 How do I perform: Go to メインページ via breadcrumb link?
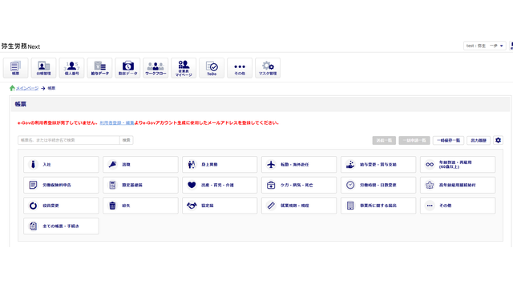27,88
